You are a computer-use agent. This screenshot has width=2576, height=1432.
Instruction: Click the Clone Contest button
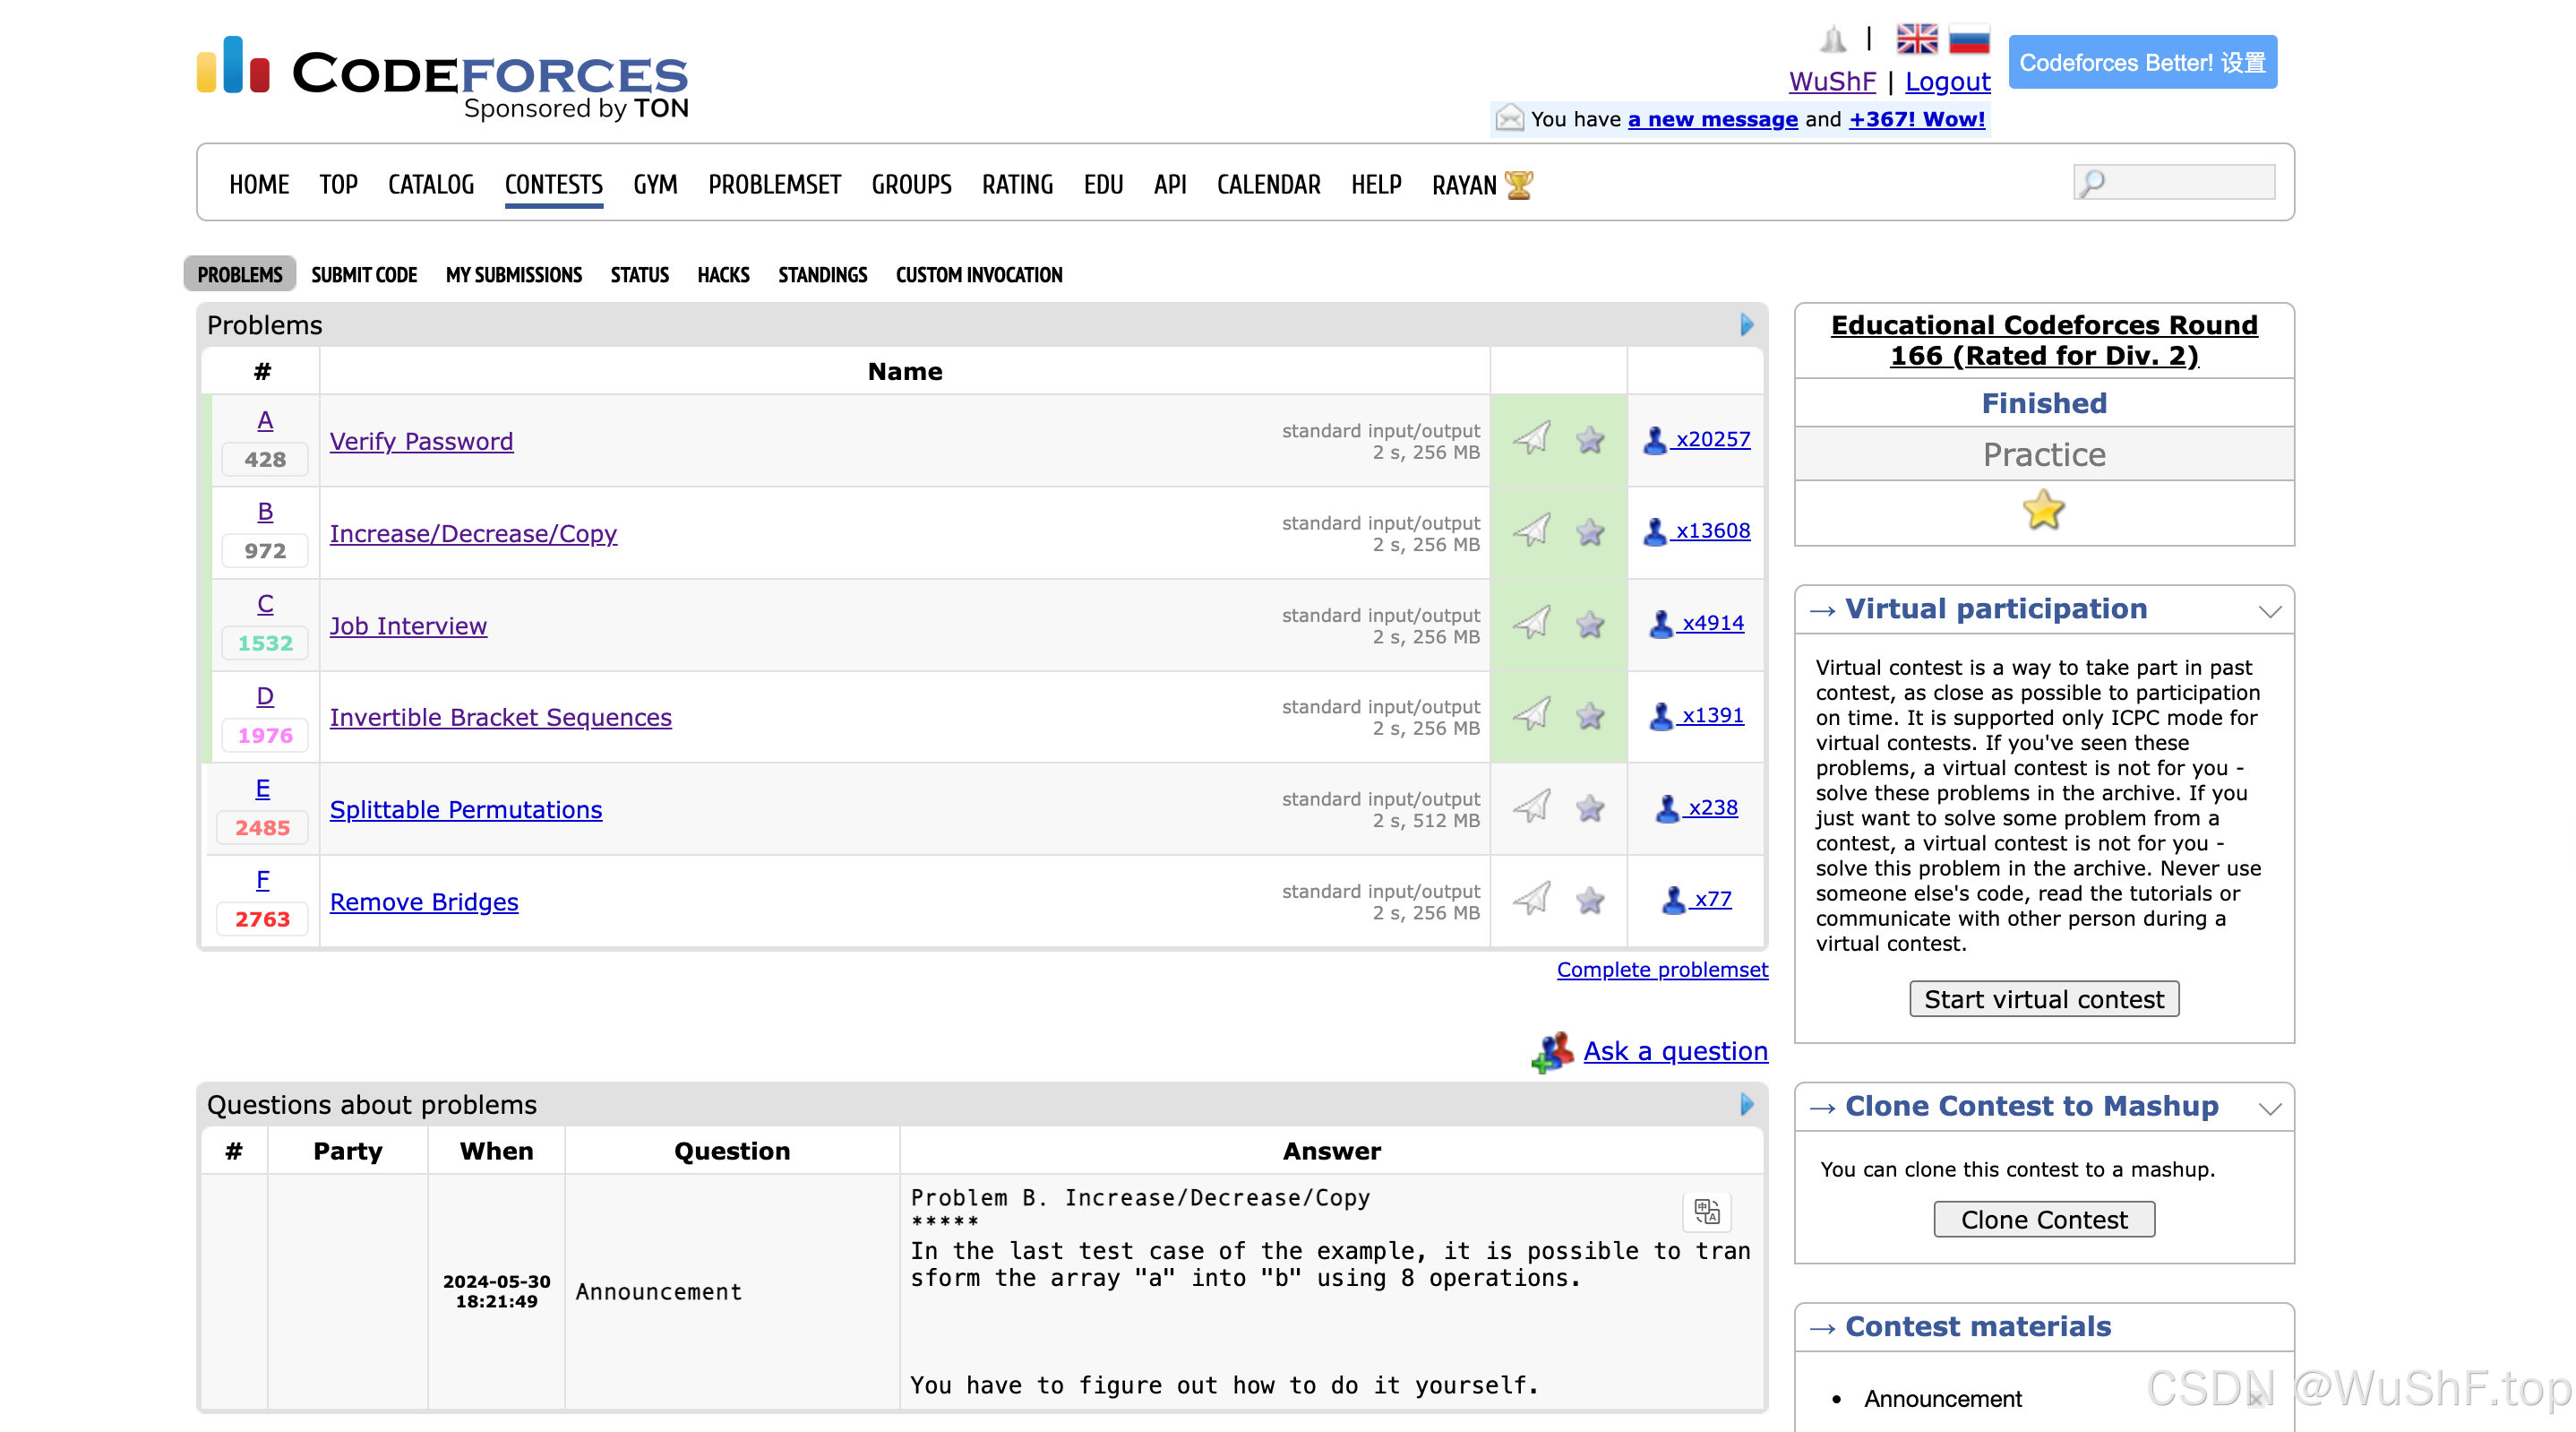coord(2044,1219)
